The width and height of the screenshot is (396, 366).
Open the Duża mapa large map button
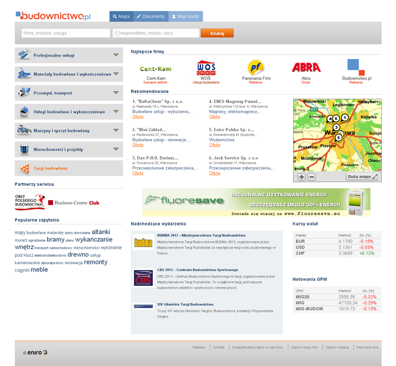coord(362,176)
